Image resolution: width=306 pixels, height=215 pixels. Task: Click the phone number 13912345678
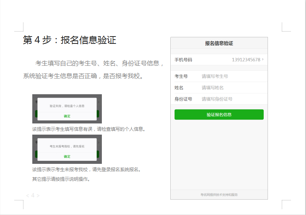pyautogui.click(x=246, y=60)
